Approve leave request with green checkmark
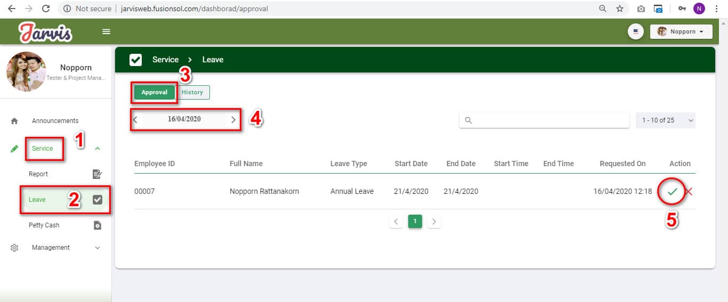 (672, 192)
